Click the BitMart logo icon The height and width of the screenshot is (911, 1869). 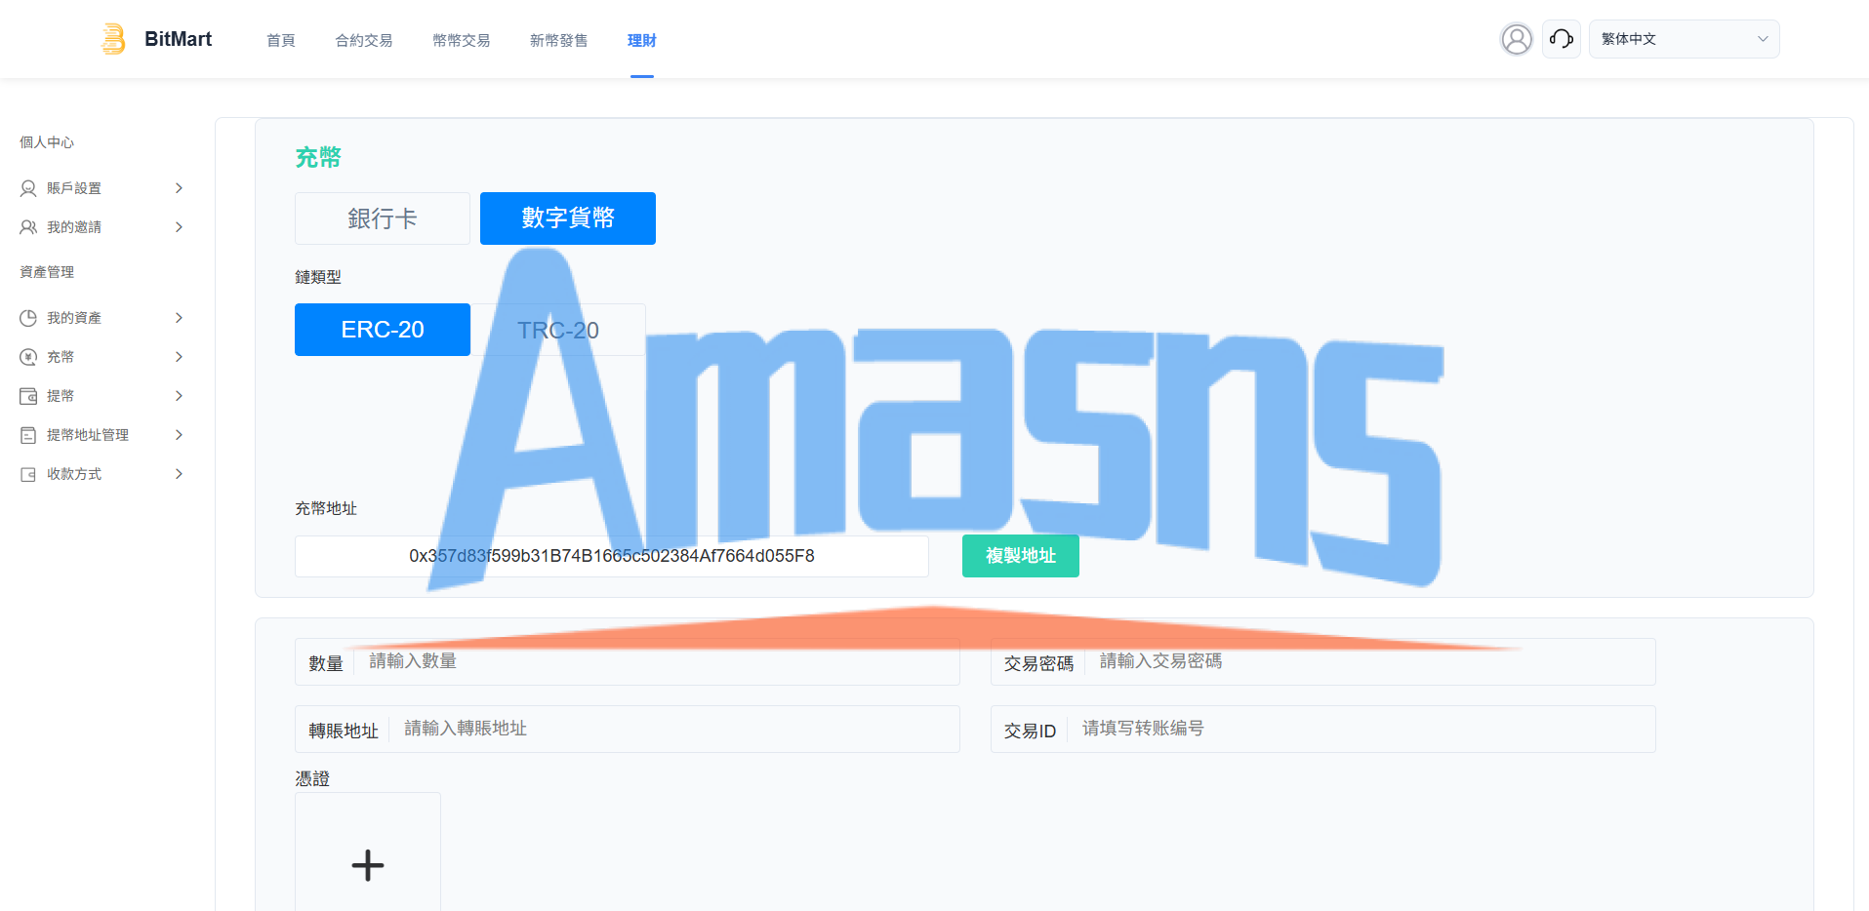pos(113,39)
